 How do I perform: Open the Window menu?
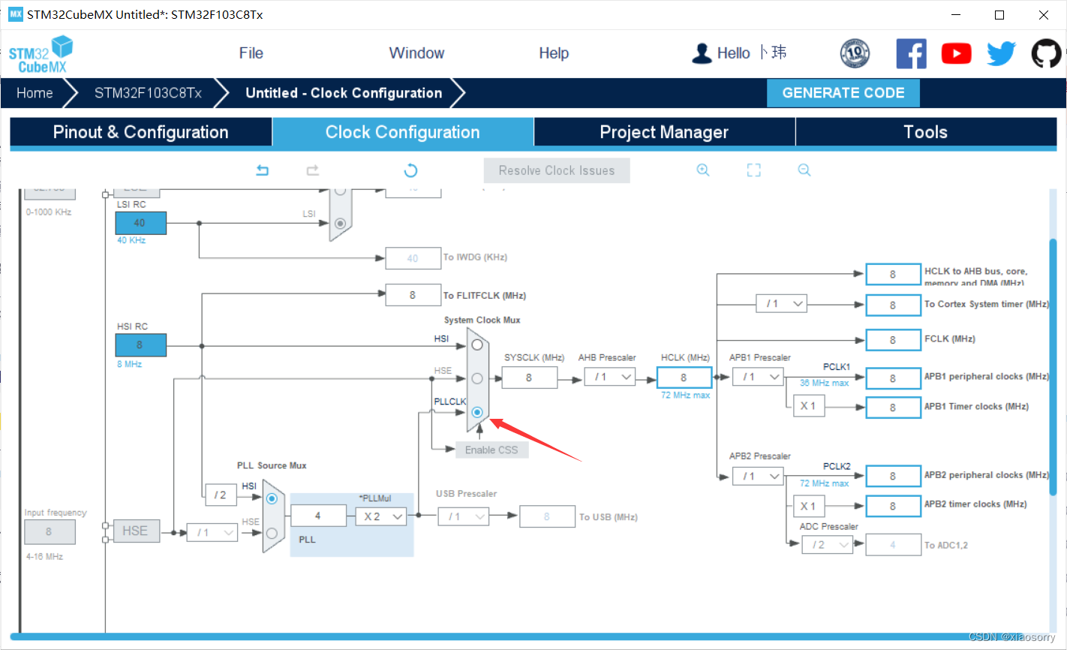[416, 53]
